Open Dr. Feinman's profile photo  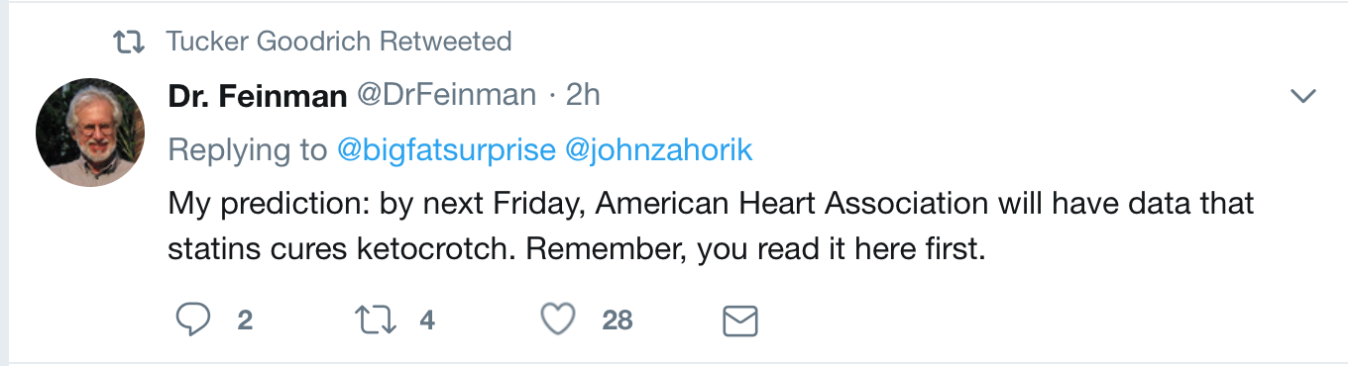90,132
